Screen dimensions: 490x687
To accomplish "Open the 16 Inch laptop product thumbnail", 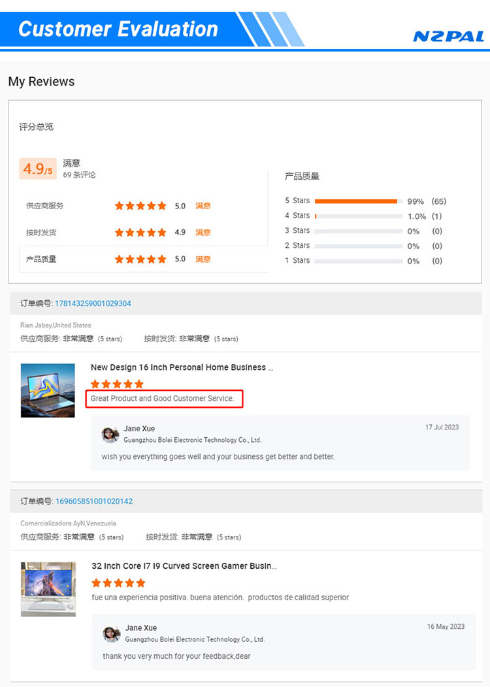I will click(48, 391).
